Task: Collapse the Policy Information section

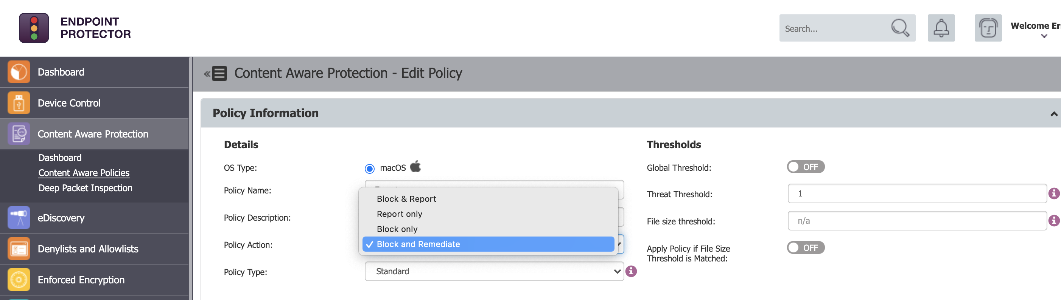Action: (1053, 114)
